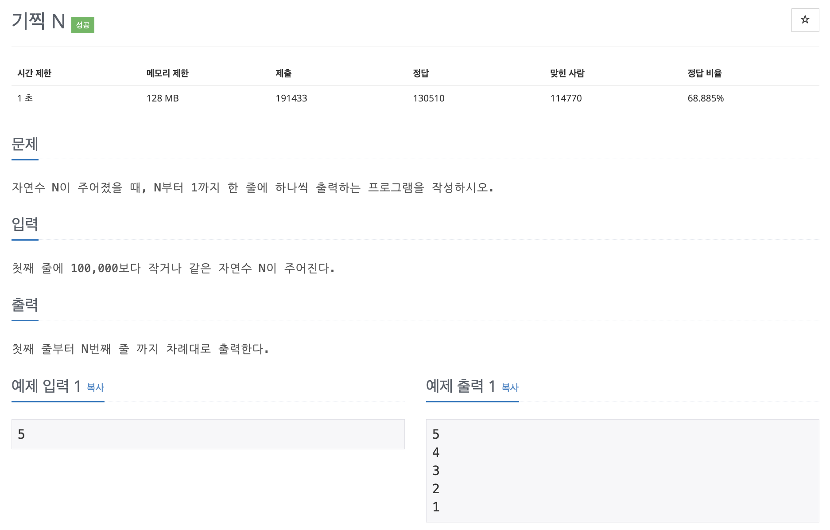
Task: Copy example input via 복사 link beside 예제 입력 1
Action: pos(95,388)
